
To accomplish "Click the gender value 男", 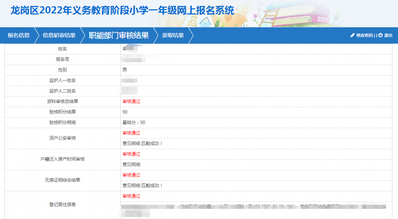I will [125, 70].
